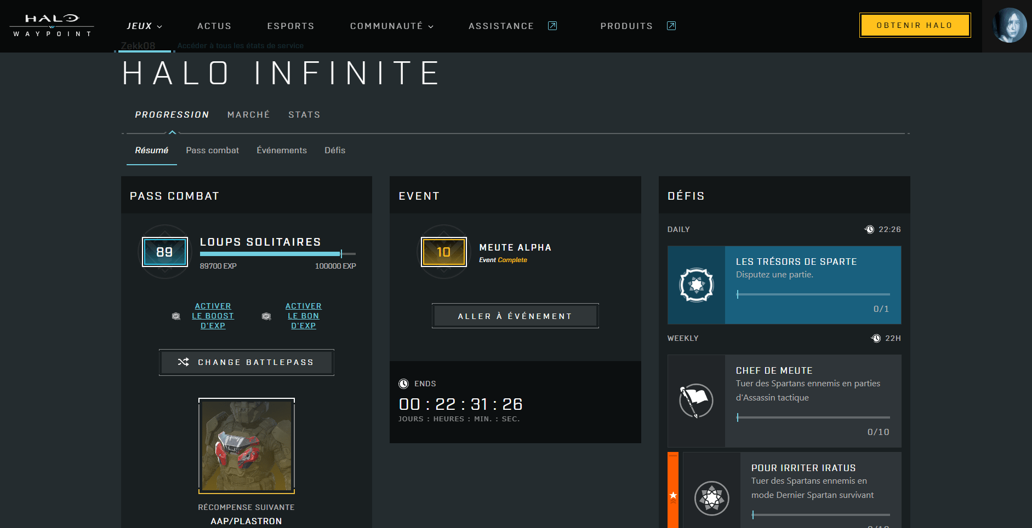Click the Chef de Meute flag emblem
The width and height of the screenshot is (1032, 528).
(x=696, y=401)
